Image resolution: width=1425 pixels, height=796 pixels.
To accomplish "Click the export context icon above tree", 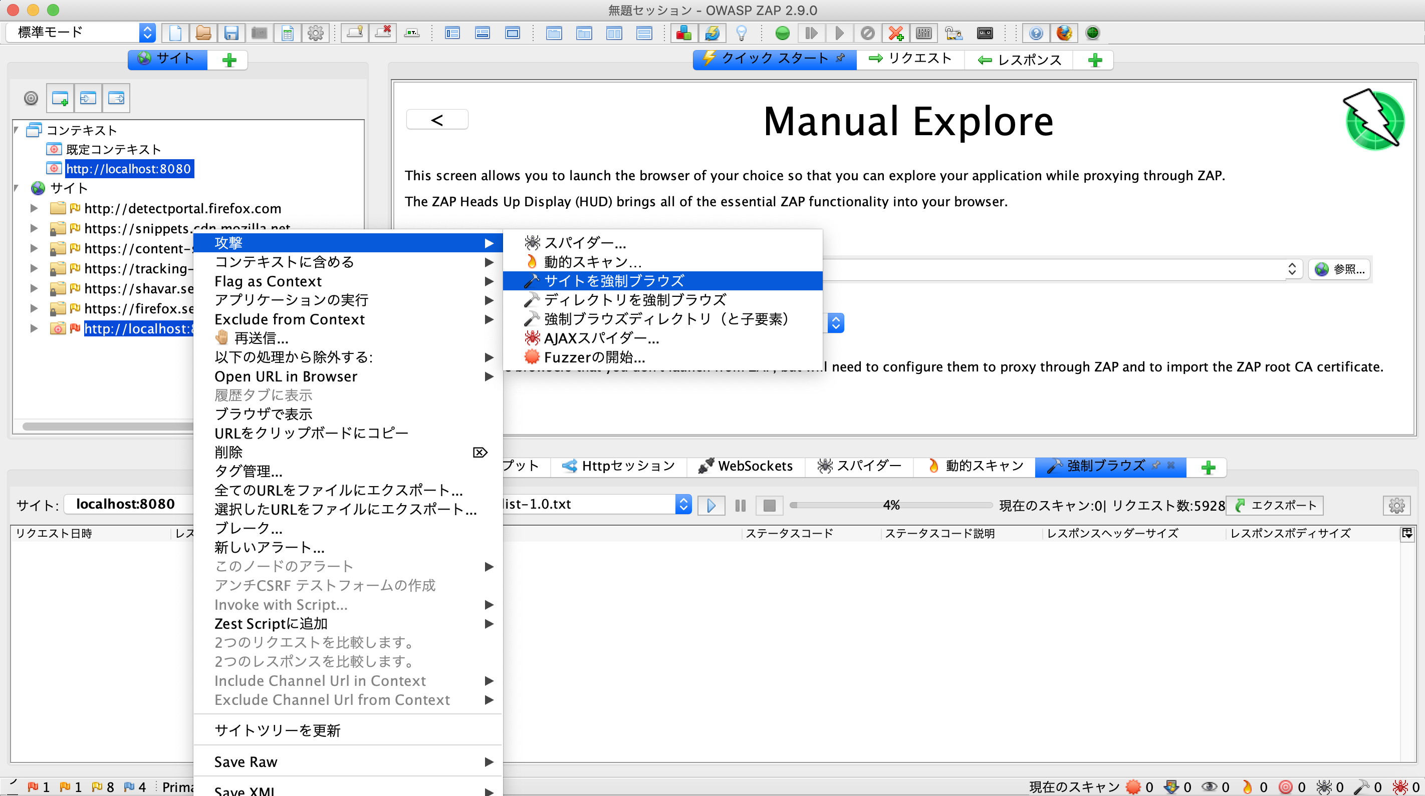I will pyautogui.click(x=116, y=99).
